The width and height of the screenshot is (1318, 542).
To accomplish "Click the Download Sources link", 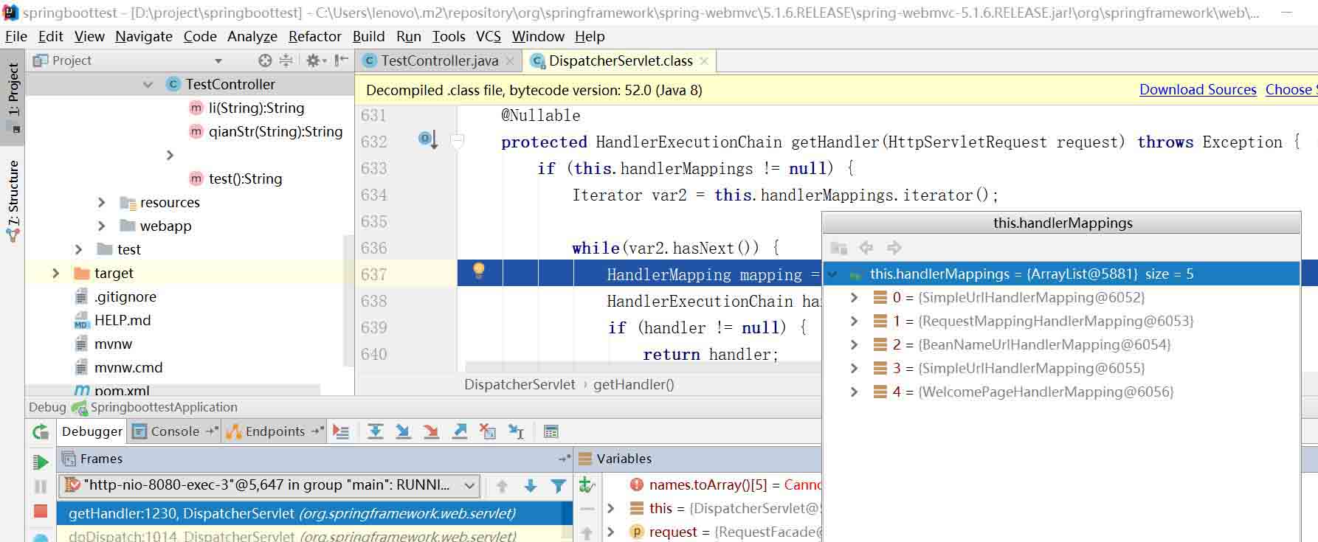I will (x=1198, y=89).
